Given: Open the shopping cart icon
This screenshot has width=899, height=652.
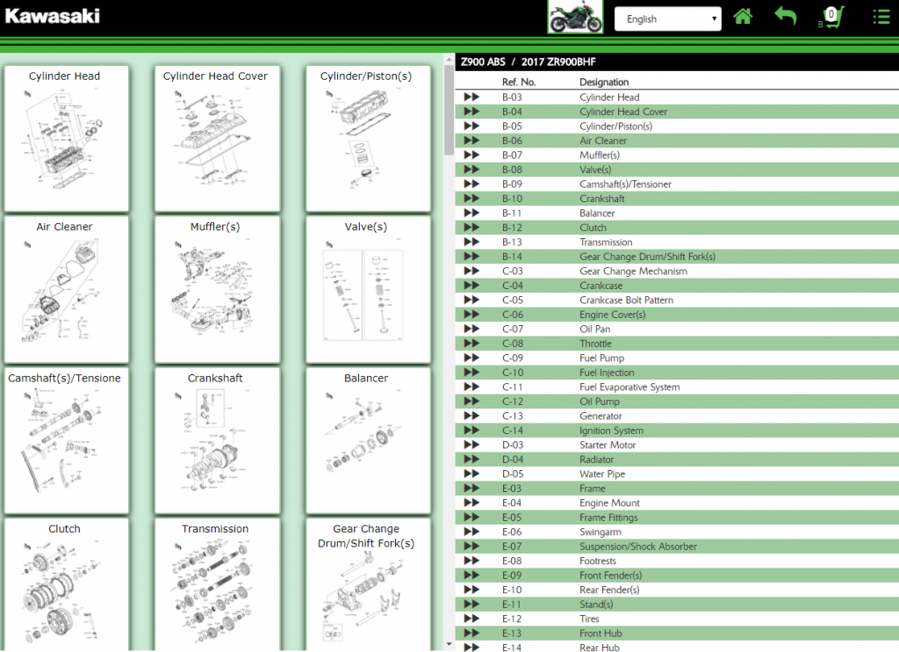Looking at the screenshot, I should point(831,18).
